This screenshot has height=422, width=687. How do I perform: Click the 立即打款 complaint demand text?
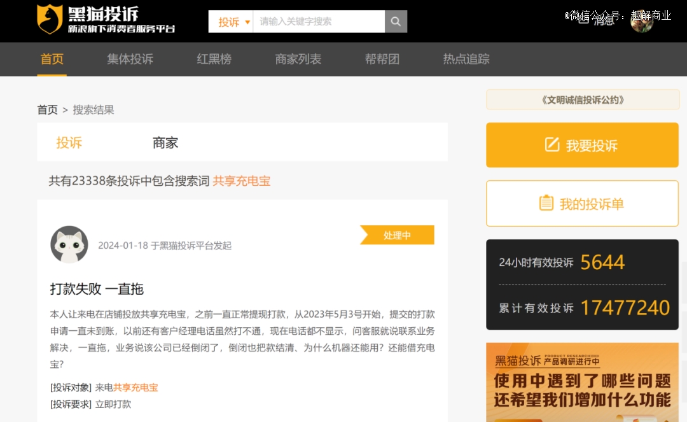(x=113, y=404)
